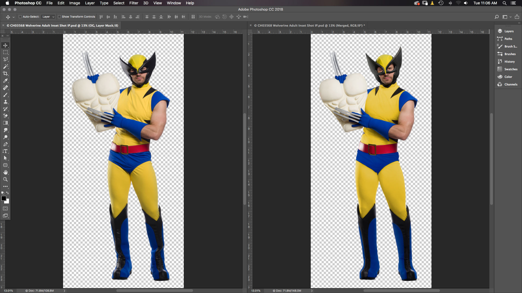The width and height of the screenshot is (522, 293).
Task: Toggle Quick Mask mode
Action: 5,209
